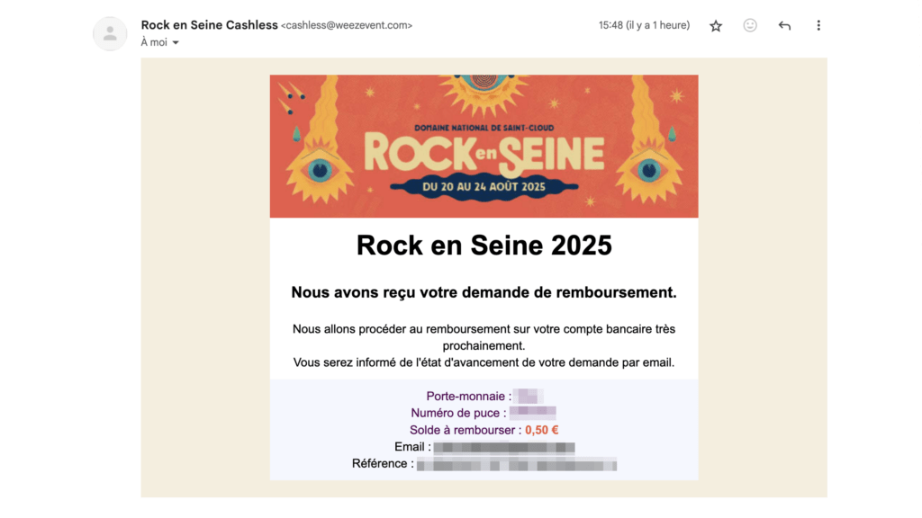
Task: Click the refund request received headline
Action: [484, 292]
